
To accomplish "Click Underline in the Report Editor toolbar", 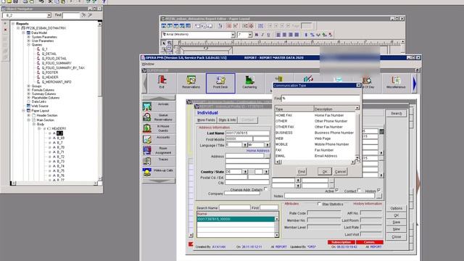I will click(x=268, y=35).
